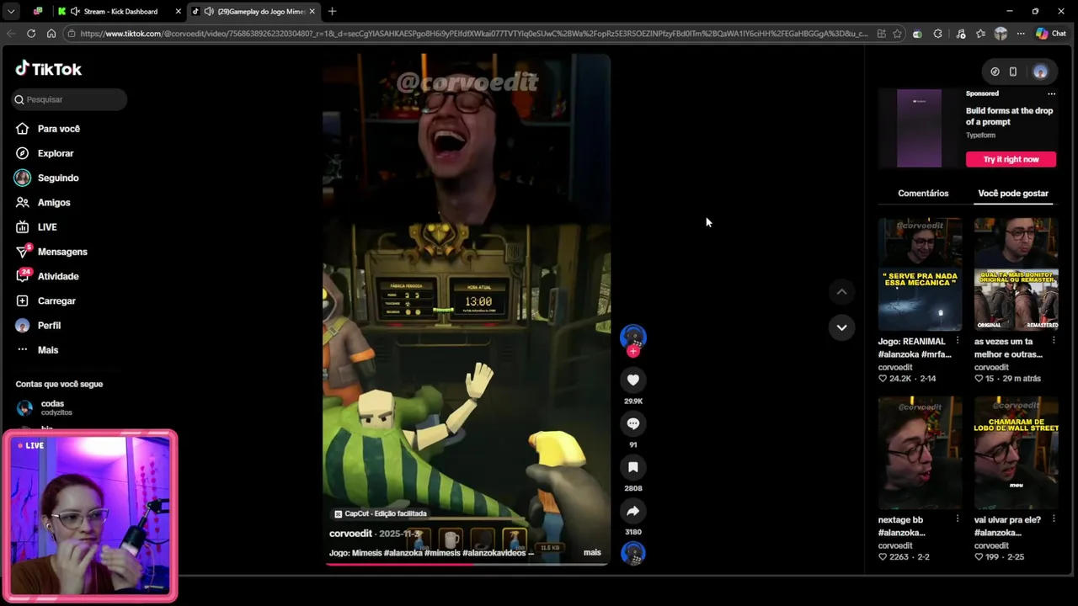This screenshot has height=606, width=1078.
Task: Click the TikTok logo
Action: tap(48, 69)
